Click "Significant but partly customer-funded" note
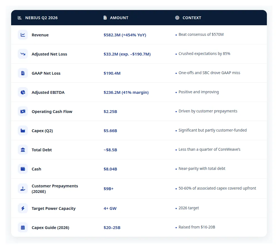This screenshot has width=278, height=249. [213, 130]
